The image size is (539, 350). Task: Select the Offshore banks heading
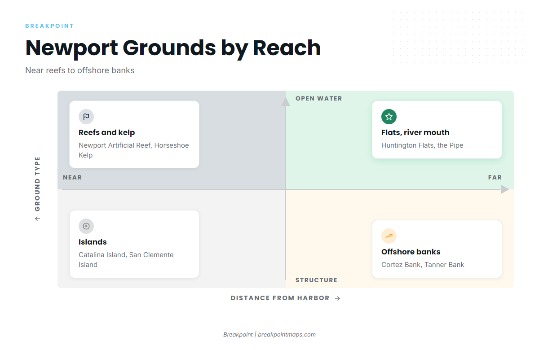pyautogui.click(x=411, y=252)
